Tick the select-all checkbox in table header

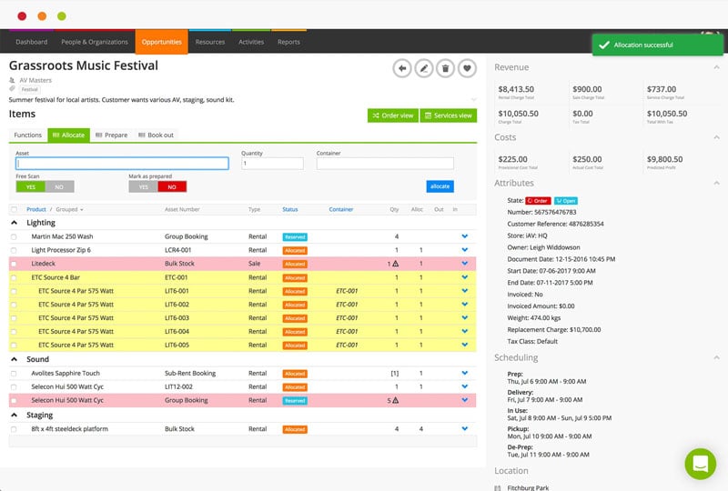click(x=14, y=209)
